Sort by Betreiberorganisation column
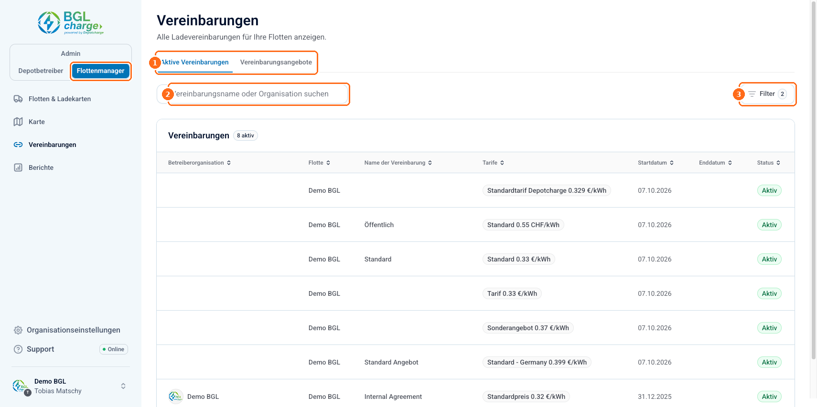This screenshot has height=407, width=817. pos(199,163)
